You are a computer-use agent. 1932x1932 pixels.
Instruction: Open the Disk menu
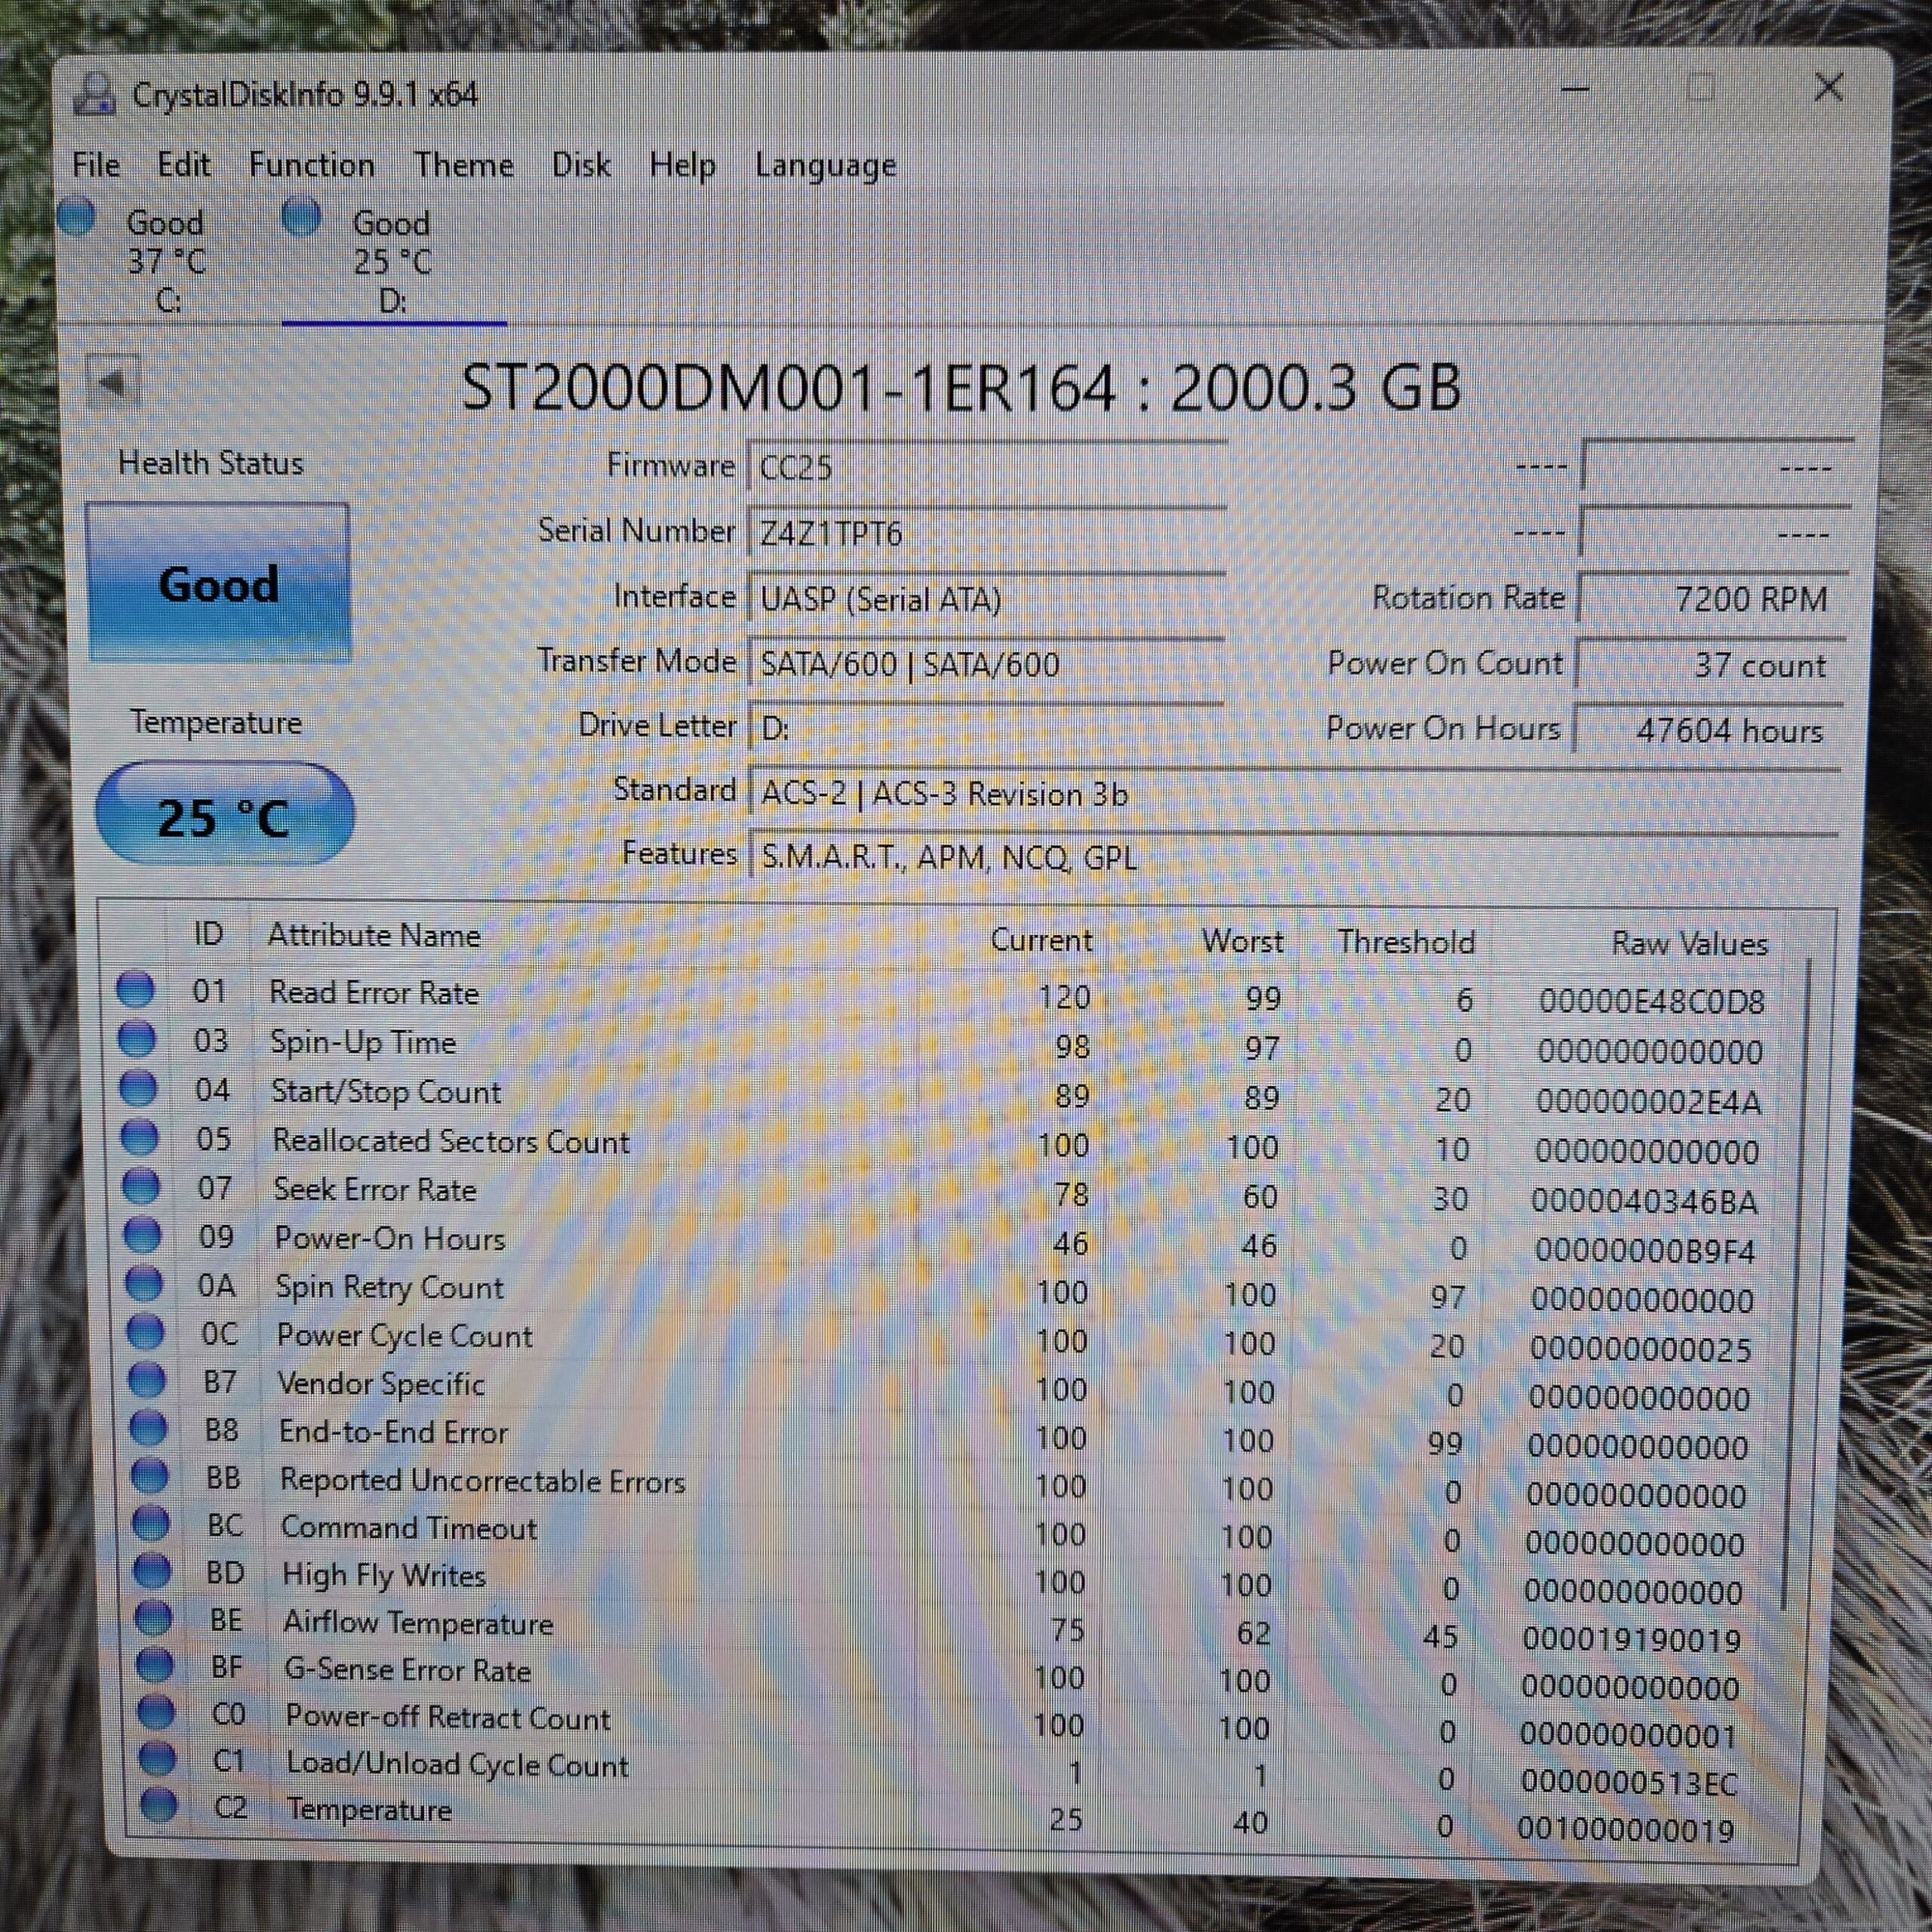581,164
